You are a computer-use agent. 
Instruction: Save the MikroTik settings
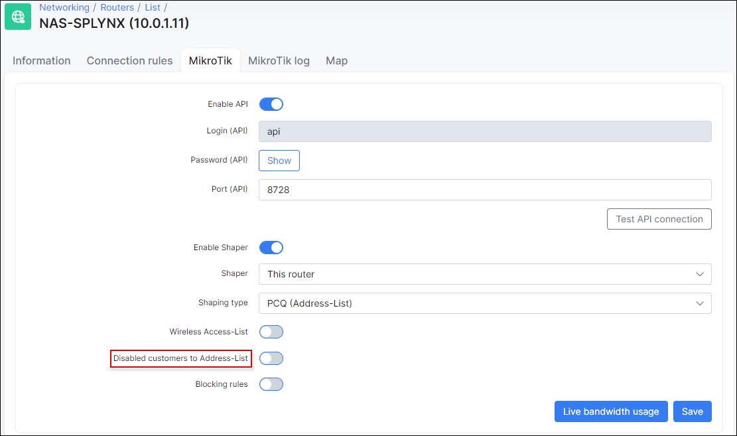coord(692,411)
